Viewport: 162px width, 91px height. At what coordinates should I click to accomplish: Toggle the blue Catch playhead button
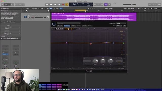point(61,8)
